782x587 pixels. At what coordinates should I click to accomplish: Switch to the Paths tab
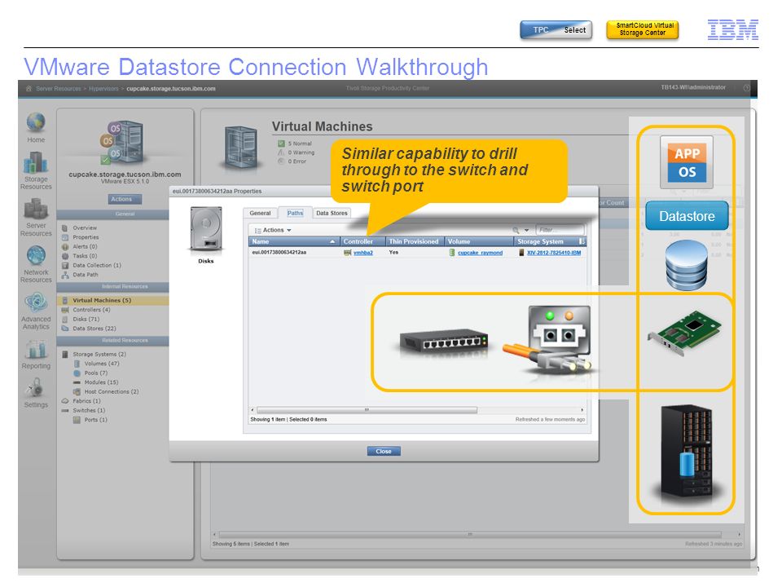tap(295, 213)
